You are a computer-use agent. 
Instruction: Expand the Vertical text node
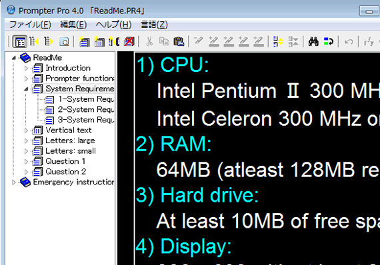coord(26,131)
